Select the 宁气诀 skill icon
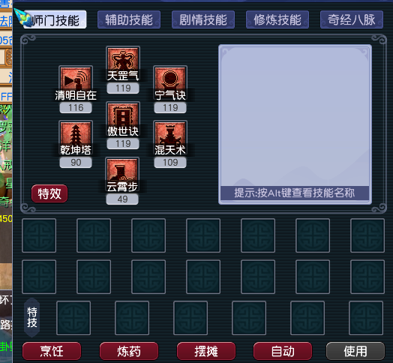 [170, 82]
